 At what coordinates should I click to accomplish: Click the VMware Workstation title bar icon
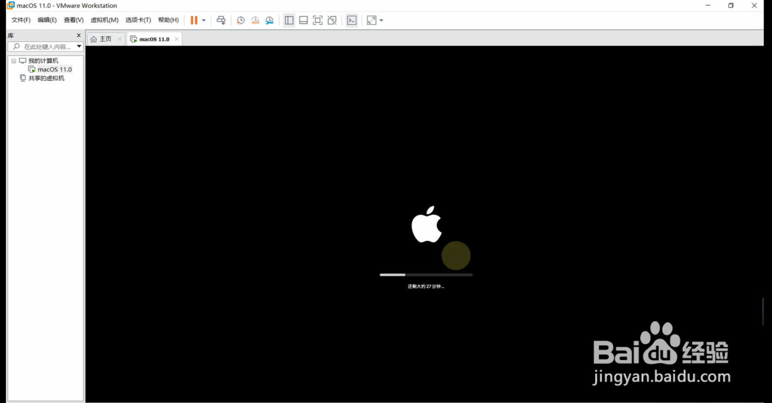[x=11, y=5]
